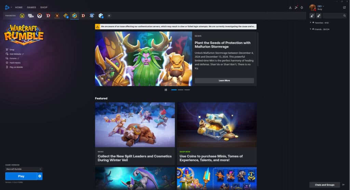This screenshot has width=350, height=190.
Task: Select the WoW Classic icon in favorites
Action: pyautogui.click(x=57, y=16)
